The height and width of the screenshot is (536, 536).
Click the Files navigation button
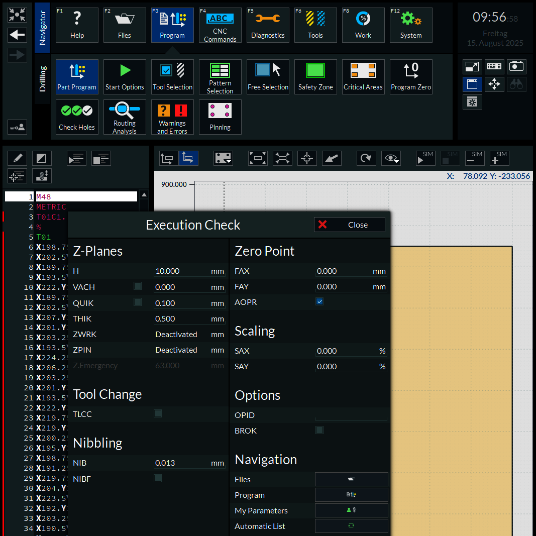pyautogui.click(x=352, y=479)
